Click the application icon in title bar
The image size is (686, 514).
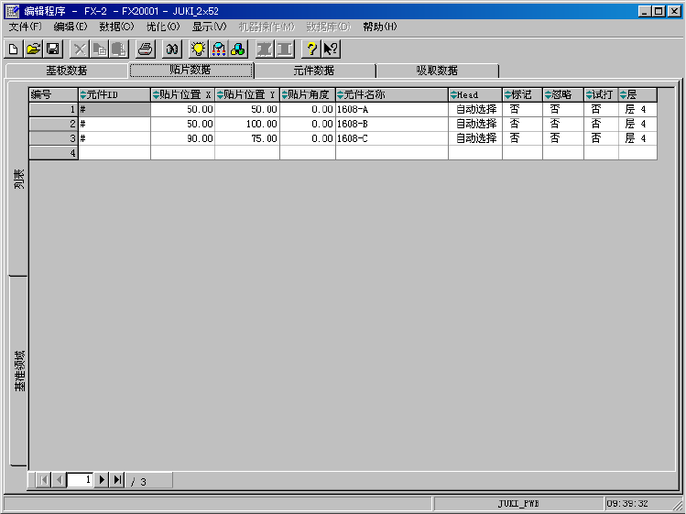[x=13, y=11]
